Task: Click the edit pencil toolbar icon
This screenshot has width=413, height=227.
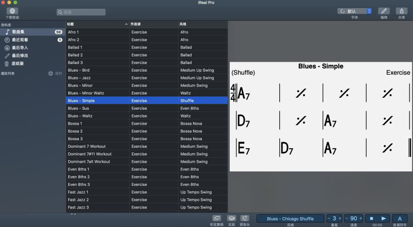Action: 384,11
